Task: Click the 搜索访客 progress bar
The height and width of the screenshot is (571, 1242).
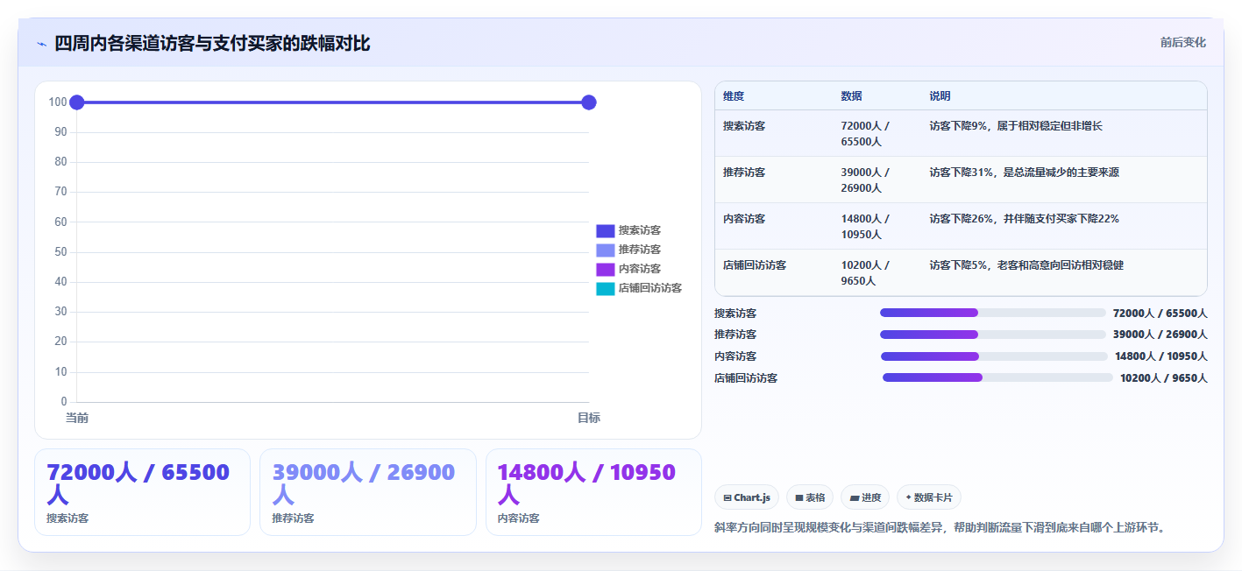Action: (x=992, y=313)
